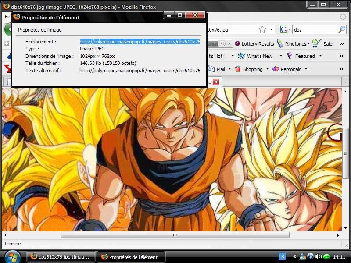351x263 pixels.
Task: Click the horizontal scrollbar thumb
Action: point(175,235)
